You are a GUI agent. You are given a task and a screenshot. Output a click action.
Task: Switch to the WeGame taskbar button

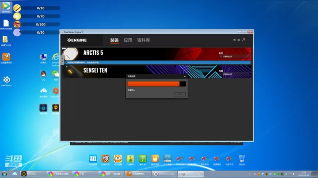(33, 174)
